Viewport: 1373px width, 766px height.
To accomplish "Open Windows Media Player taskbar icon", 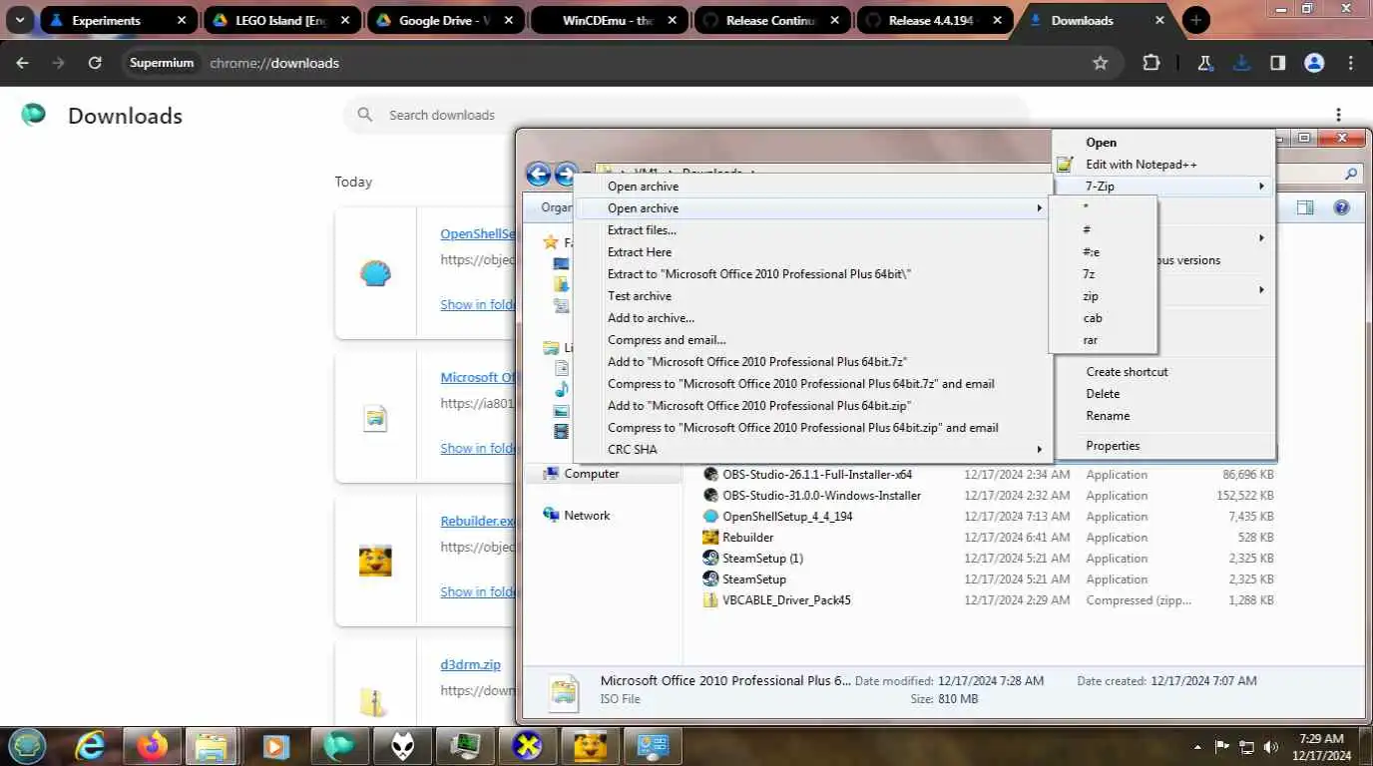I will tap(276, 745).
